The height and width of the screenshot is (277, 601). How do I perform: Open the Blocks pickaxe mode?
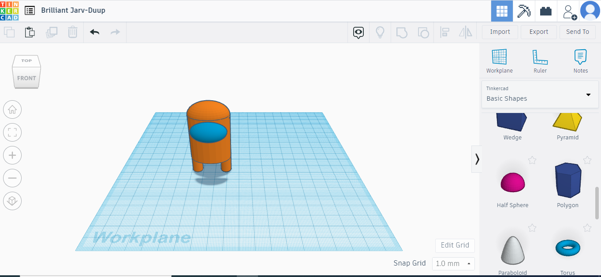coord(524,11)
